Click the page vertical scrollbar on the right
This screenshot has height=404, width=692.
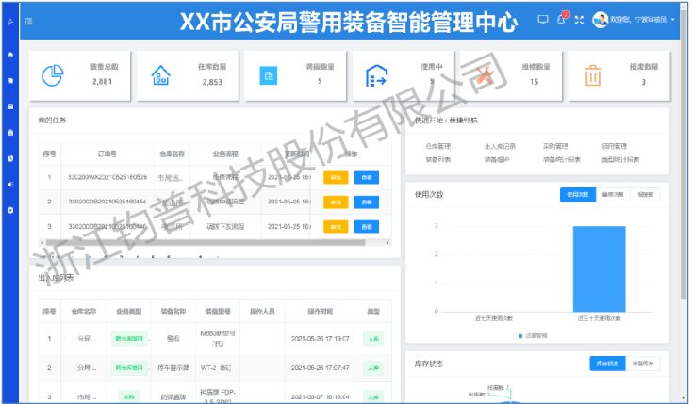click(684, 154)
